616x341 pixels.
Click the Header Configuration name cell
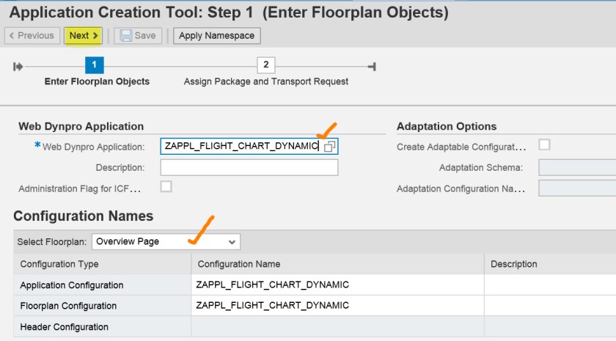(x=337, y=327)
